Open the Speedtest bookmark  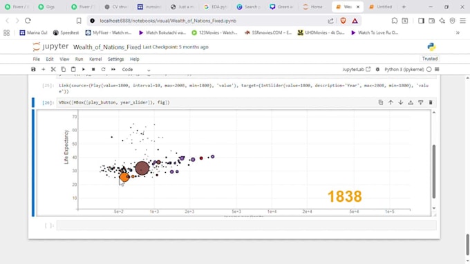(66, 32)
